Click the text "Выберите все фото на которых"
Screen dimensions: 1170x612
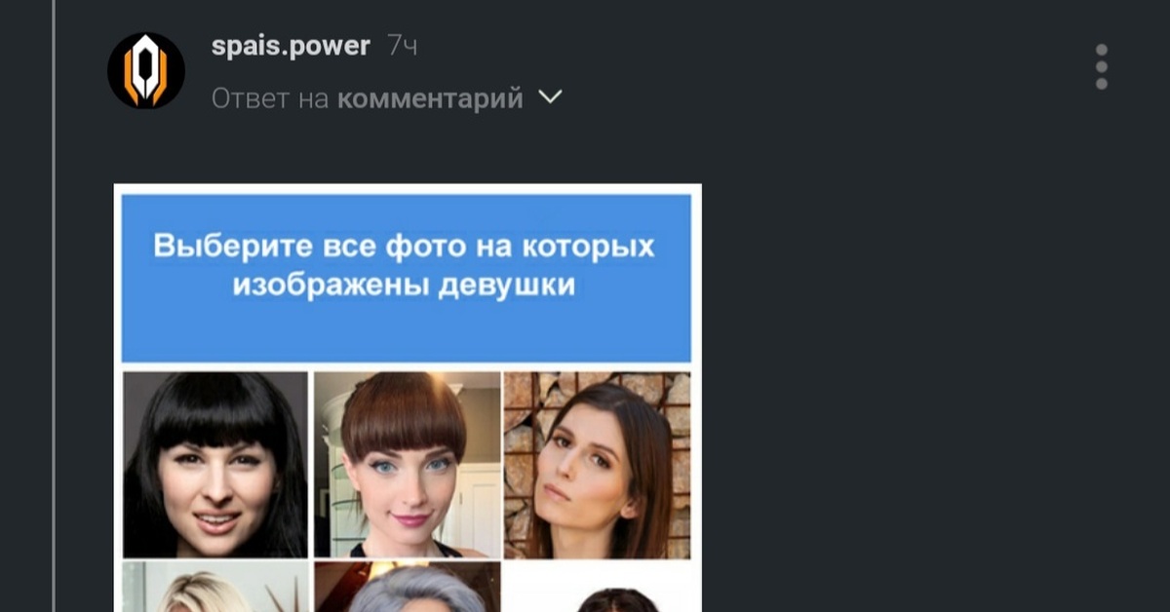pos(404,246)
